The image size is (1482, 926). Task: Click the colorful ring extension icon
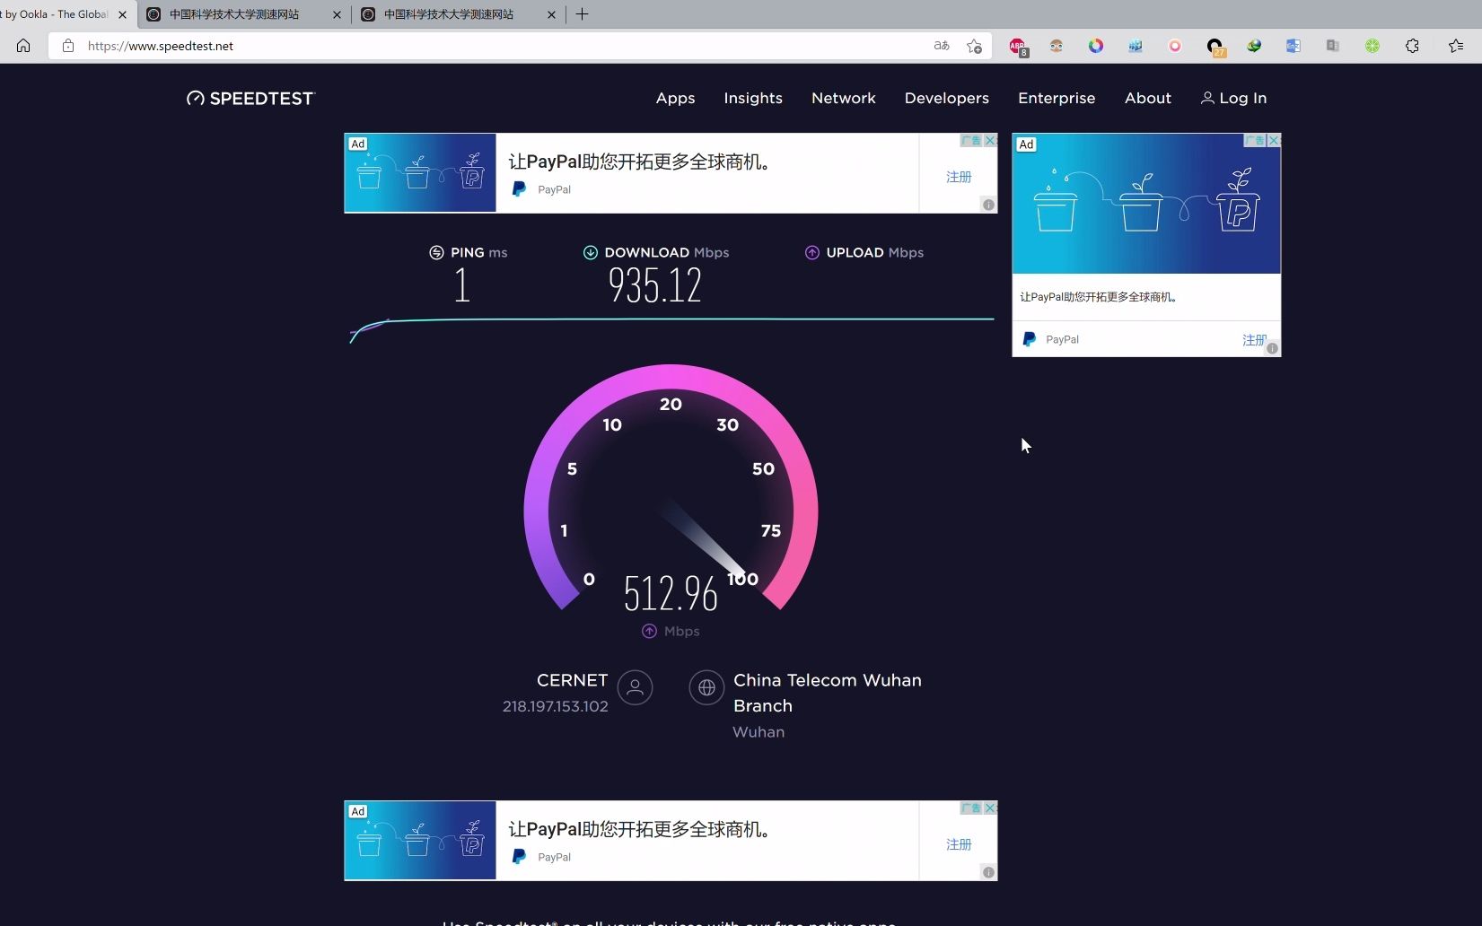tap(1096, 46)
